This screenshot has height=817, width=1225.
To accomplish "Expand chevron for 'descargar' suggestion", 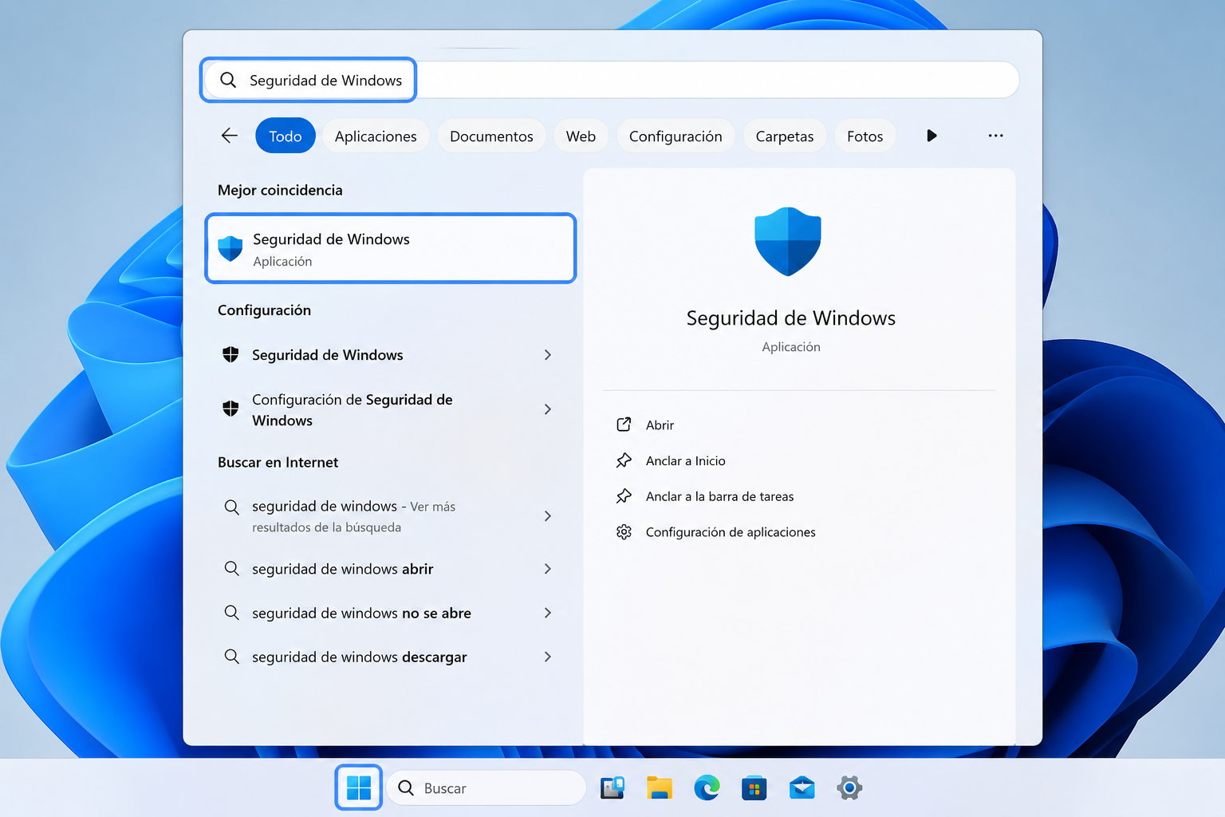I will 548,657.
